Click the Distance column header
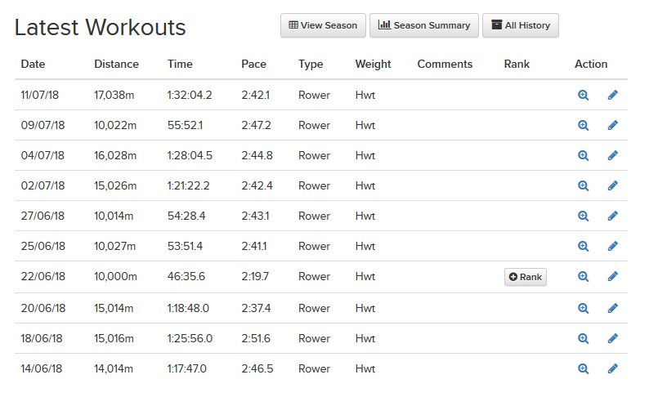This screenshot has height=406, width=667. click(116, 64)
